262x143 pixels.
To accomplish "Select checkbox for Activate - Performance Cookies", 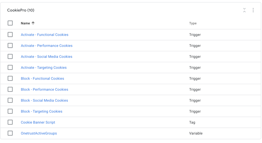I will 10,45.
